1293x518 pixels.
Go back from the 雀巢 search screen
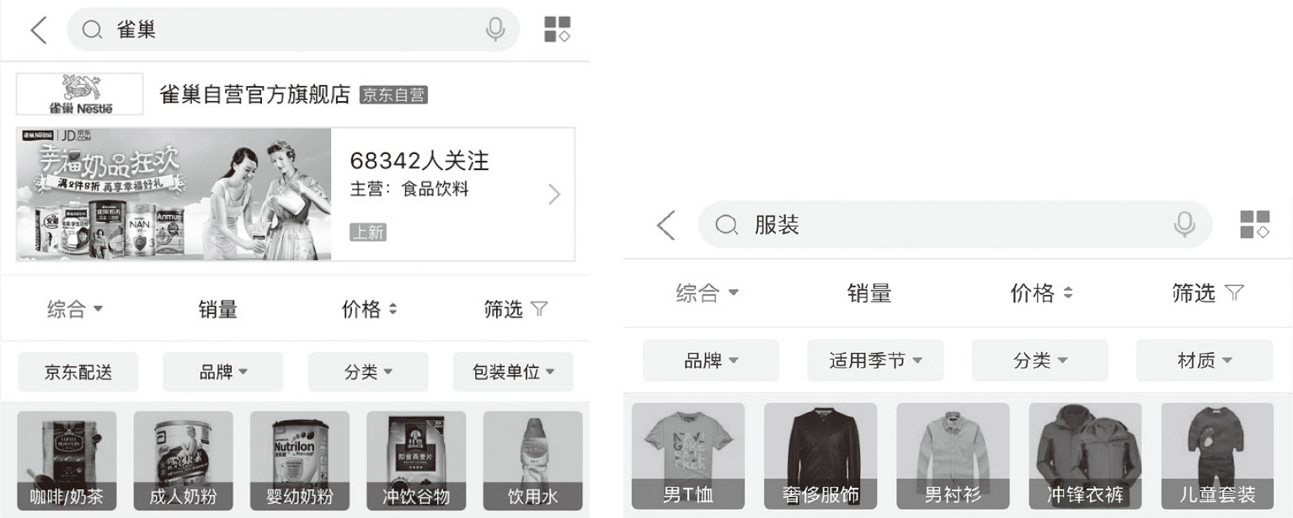pyautogui.click(x=39, y=30)
